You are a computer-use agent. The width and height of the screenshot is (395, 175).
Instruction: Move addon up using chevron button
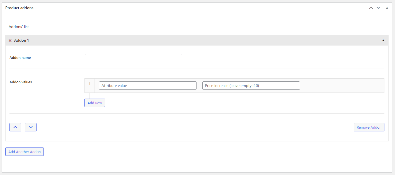click(15, 127)
